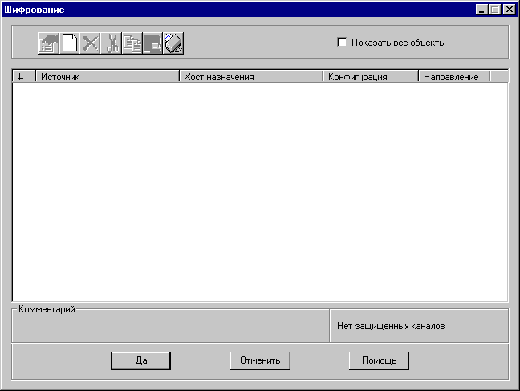Screen dimensions: 520x391
Task: Click the 'Комментарий' field area
Action: coord(170,328)
